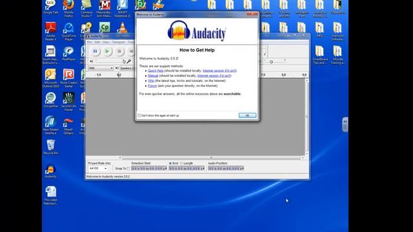
Task: Open the Transport menu in Audacity
Action: tap(118, 42)
